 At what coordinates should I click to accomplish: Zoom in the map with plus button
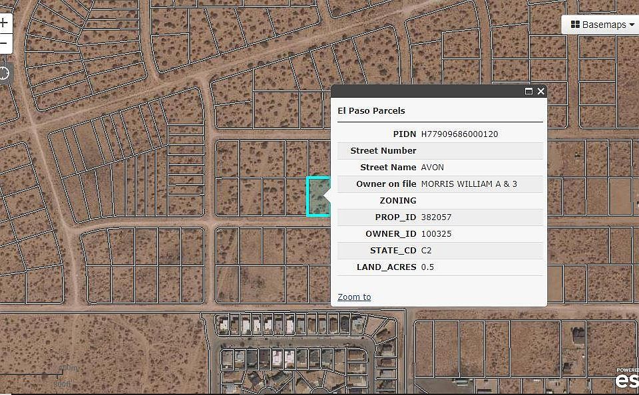point(4,23)
